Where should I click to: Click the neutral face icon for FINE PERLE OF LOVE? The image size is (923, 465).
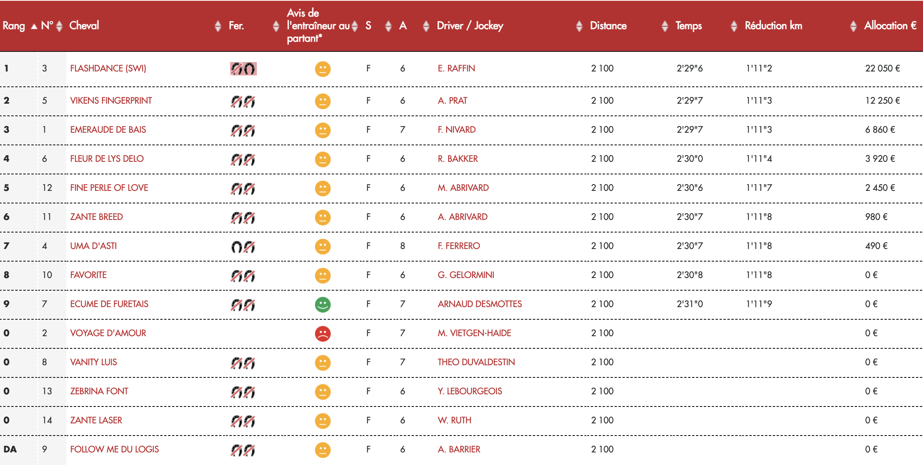(323, 189)
